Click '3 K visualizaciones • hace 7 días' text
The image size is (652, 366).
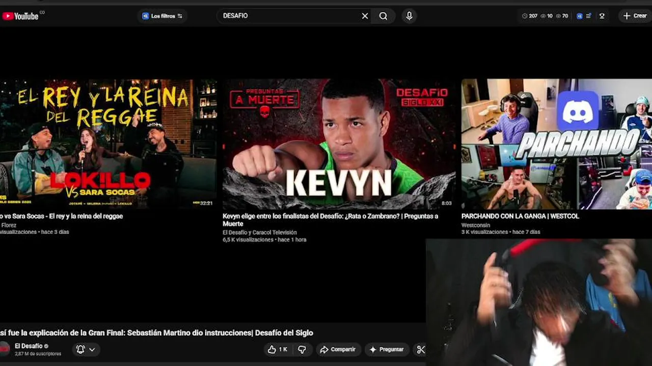(501, 232)
